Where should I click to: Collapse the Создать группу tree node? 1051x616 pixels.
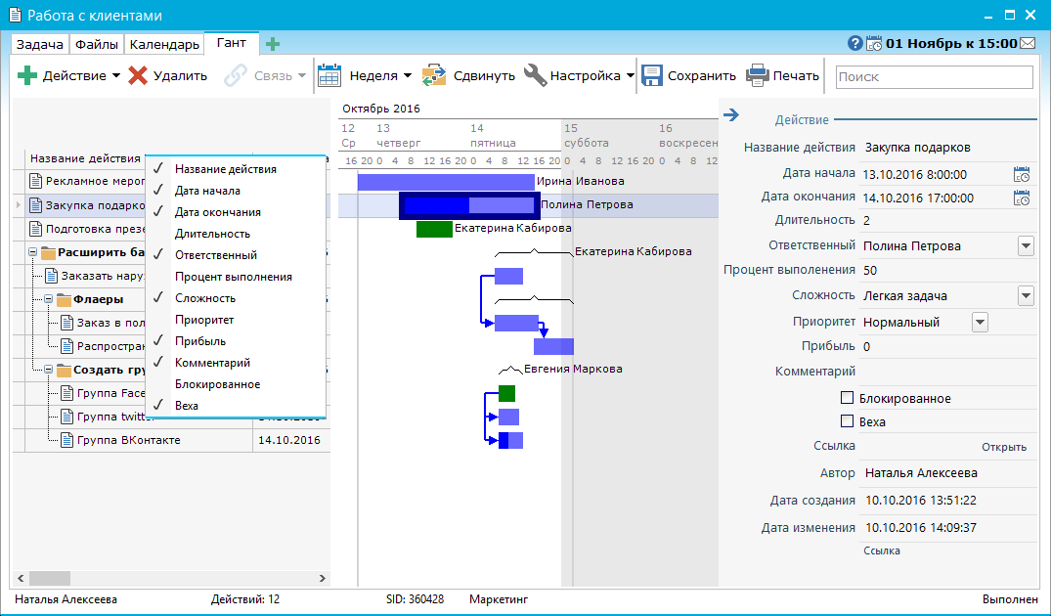(x=48, y=370)
